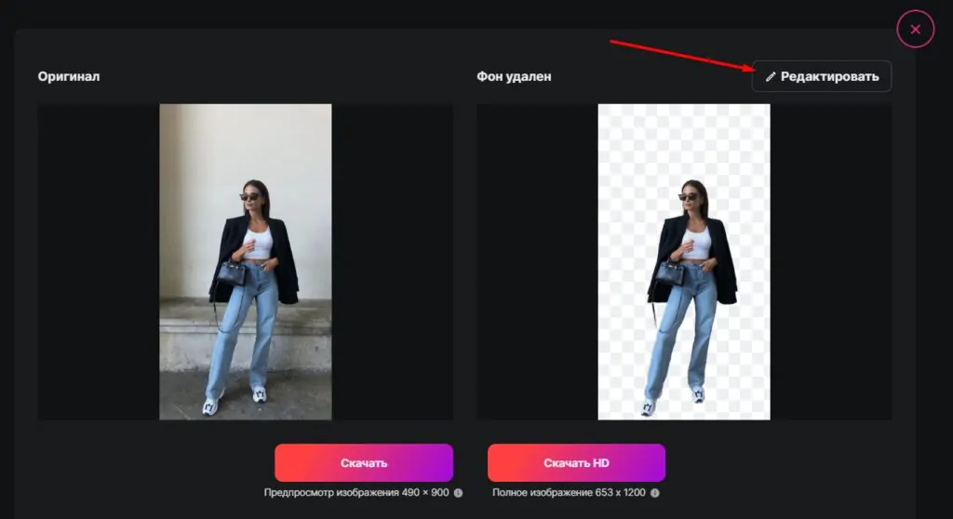This screenshot has height=519, width=953.
Task: Click the Скачать HD button
Action: click(576, 462)
